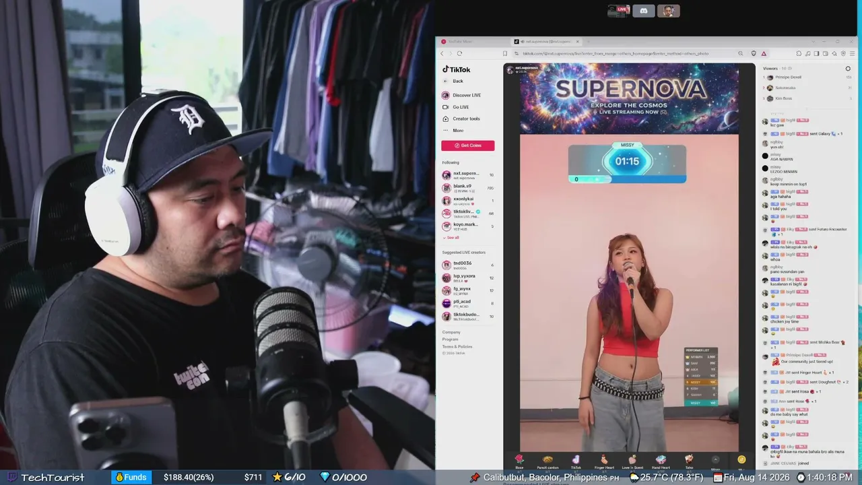Open suggested creator pti_acad
862x485 pixels.
pos(468,303)
